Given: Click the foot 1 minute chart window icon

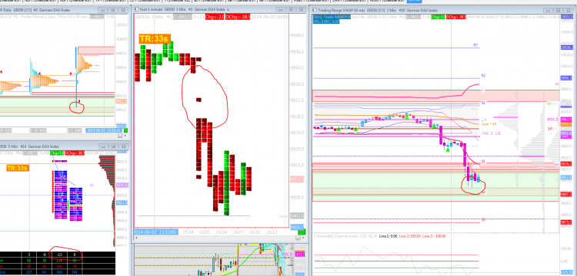Looking at the screenshot, I should click(x=135, y=10).
